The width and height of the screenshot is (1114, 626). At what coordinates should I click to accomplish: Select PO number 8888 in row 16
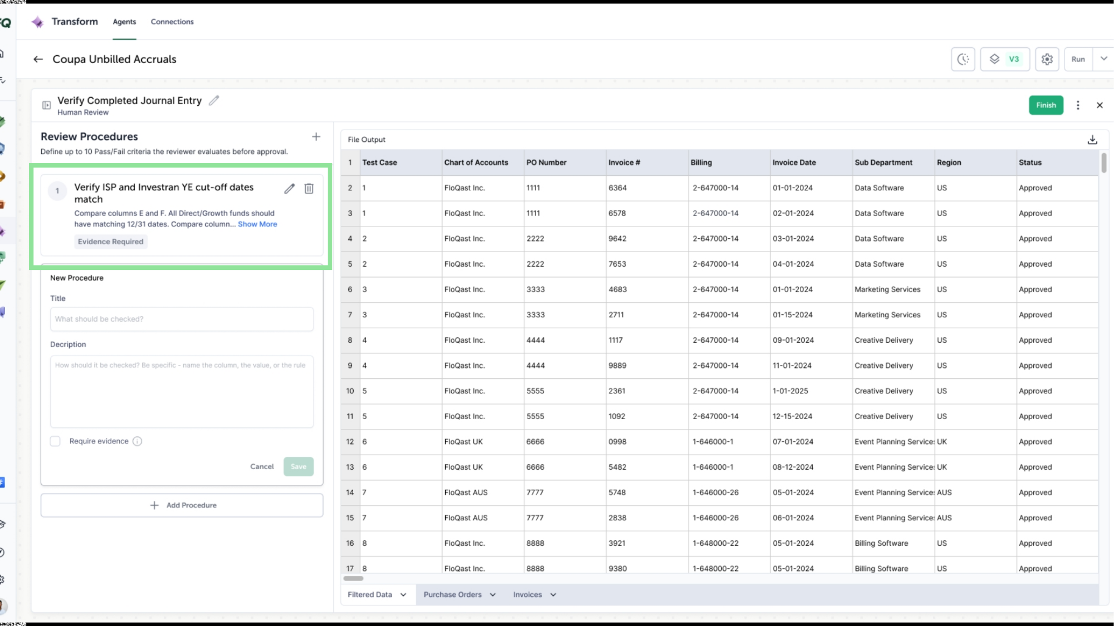pos(565,543)
